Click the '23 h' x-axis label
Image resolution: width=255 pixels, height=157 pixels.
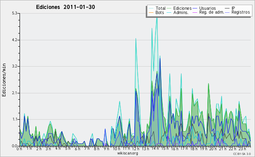(x=242, y=149)
